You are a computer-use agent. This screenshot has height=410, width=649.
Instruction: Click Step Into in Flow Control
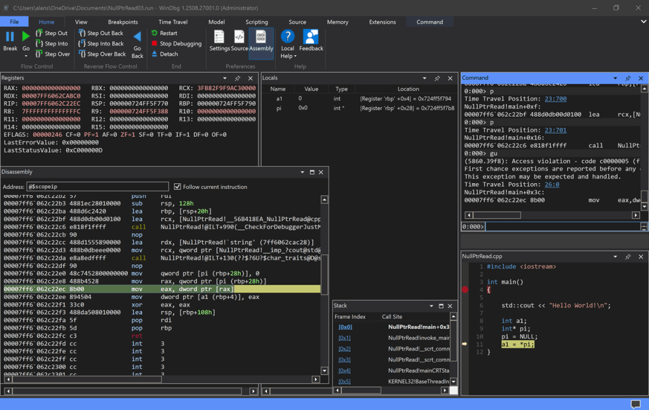pos(51,44)
